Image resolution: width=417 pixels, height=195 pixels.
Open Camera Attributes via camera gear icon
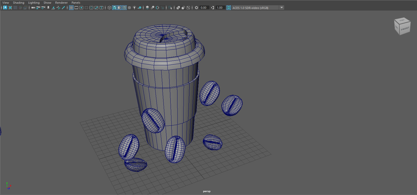click(43, 8)
